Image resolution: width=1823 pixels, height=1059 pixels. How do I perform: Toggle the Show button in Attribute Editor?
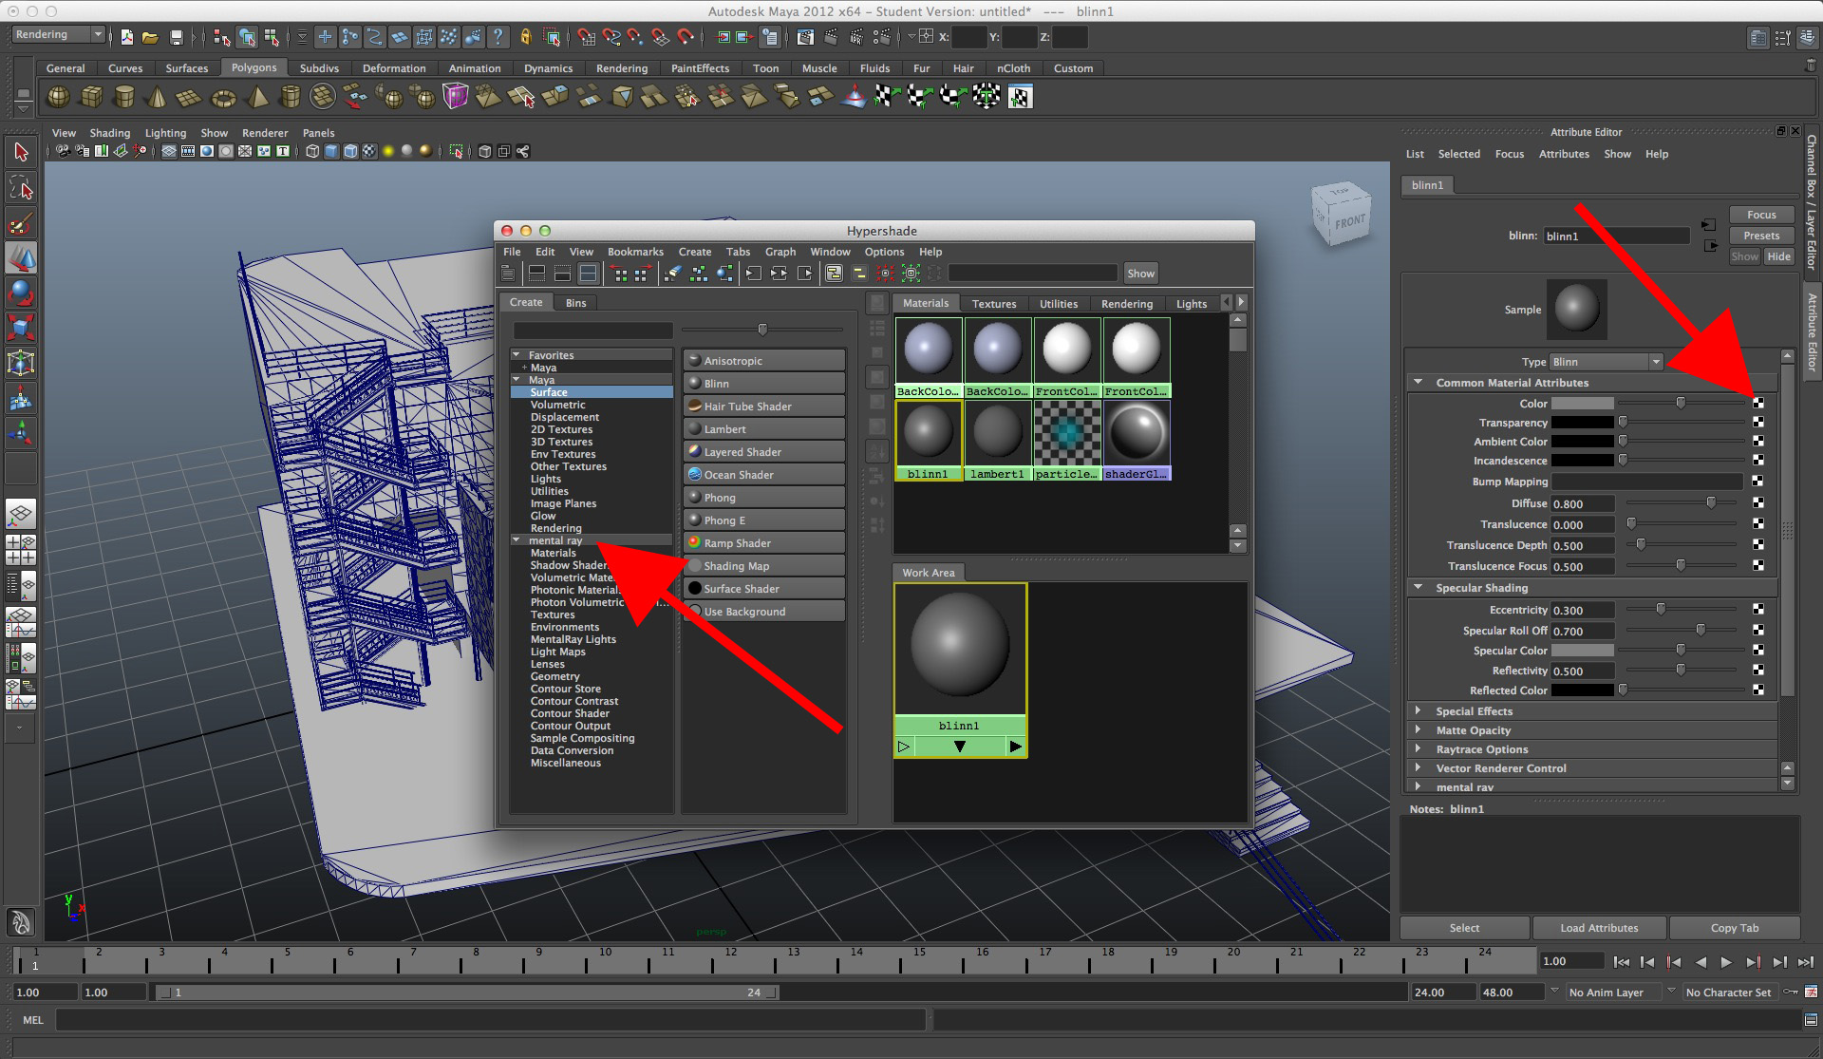pyautogui.click(x=1744, y=256)
